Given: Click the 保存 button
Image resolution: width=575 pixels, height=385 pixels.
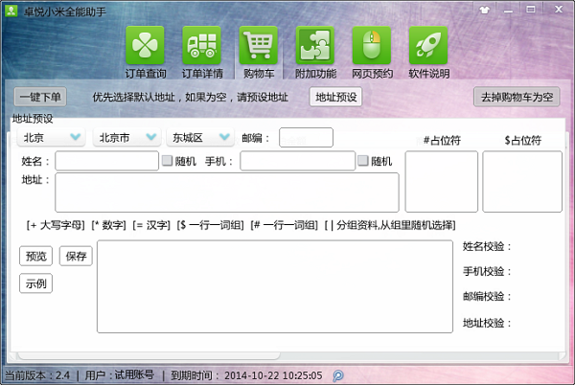Looking at the screenshot, I should tap(76, 256).
